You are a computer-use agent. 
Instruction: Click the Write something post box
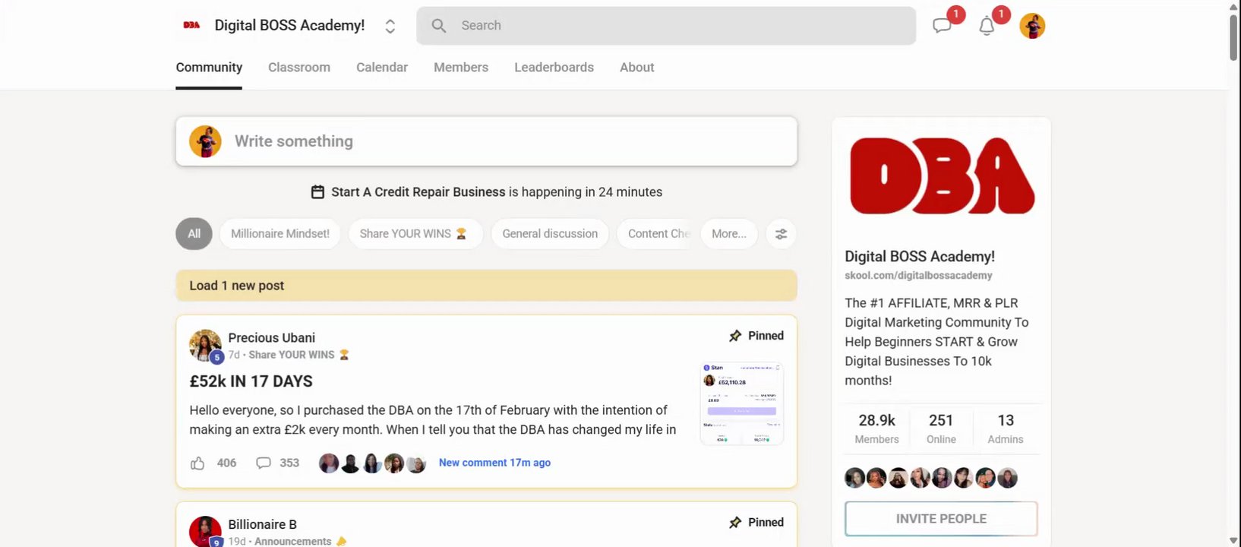coord(486,141)
